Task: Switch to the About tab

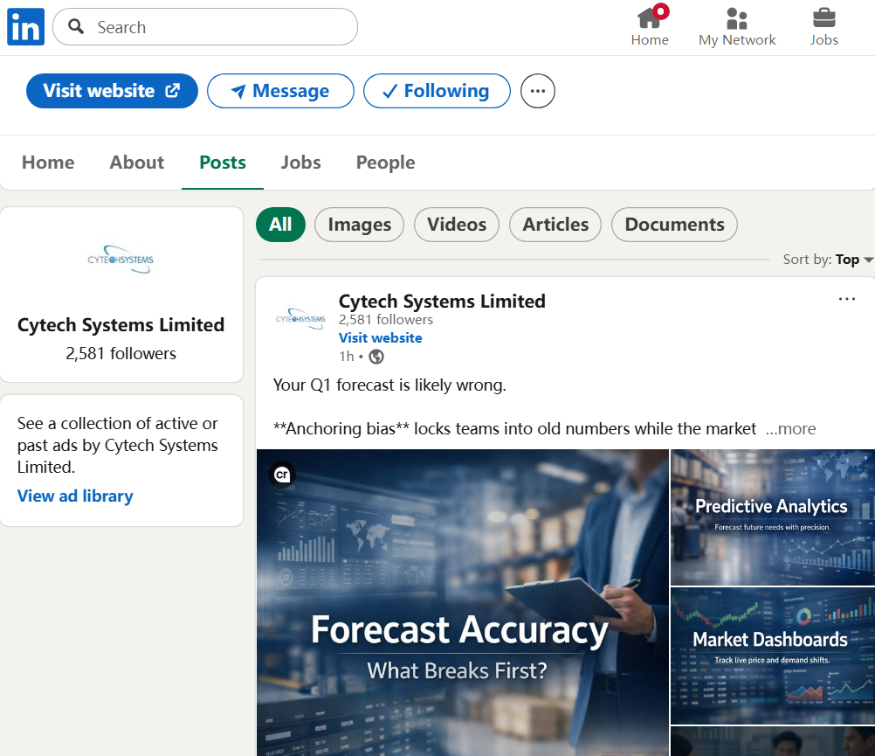Action: click(x=137, y=163)
